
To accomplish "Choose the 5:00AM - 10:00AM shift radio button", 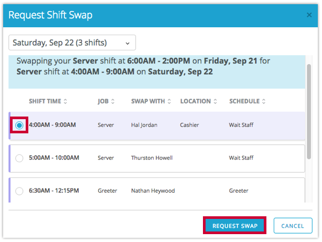I will point(19,158).
